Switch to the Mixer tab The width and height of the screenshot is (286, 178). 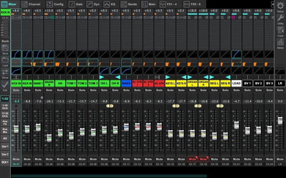[x=9, y=4]
